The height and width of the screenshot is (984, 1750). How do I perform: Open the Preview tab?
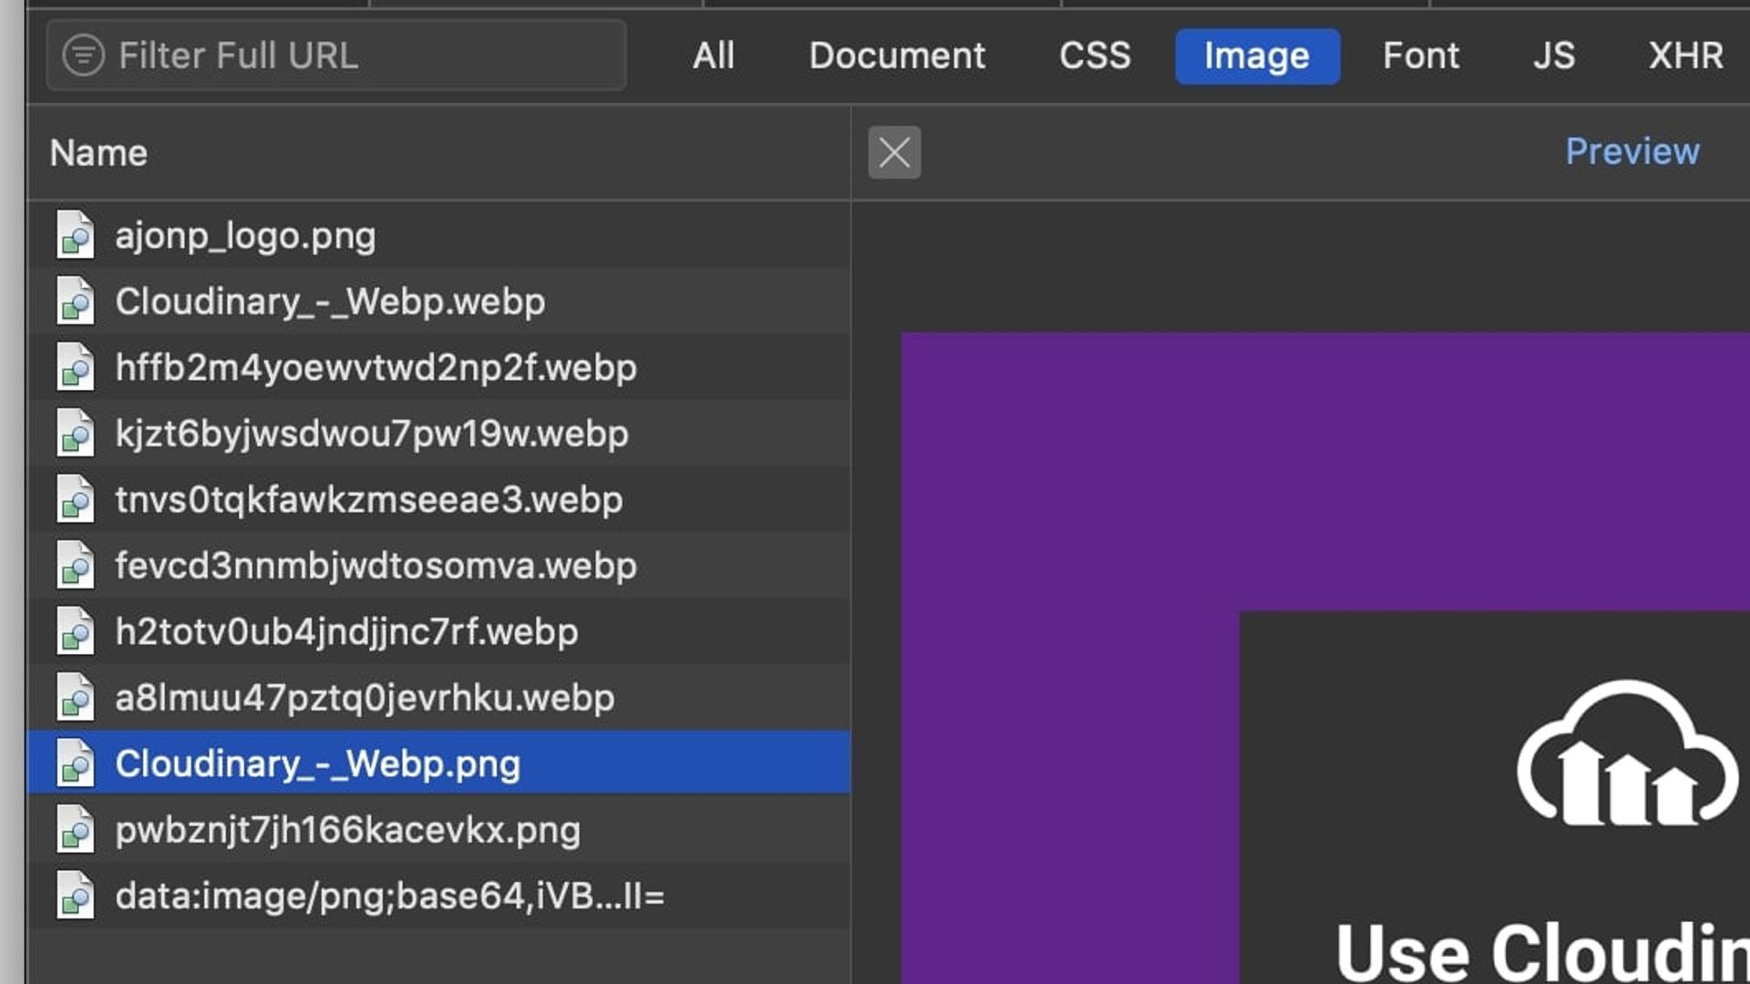1632,151
